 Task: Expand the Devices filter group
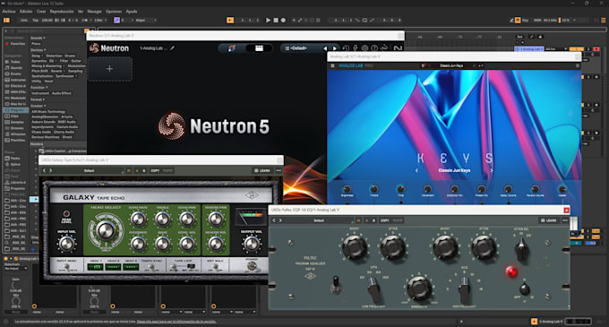(x=38, y=49)
